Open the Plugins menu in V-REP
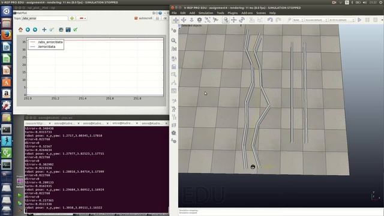384x216 pixels. click(233, 13)
